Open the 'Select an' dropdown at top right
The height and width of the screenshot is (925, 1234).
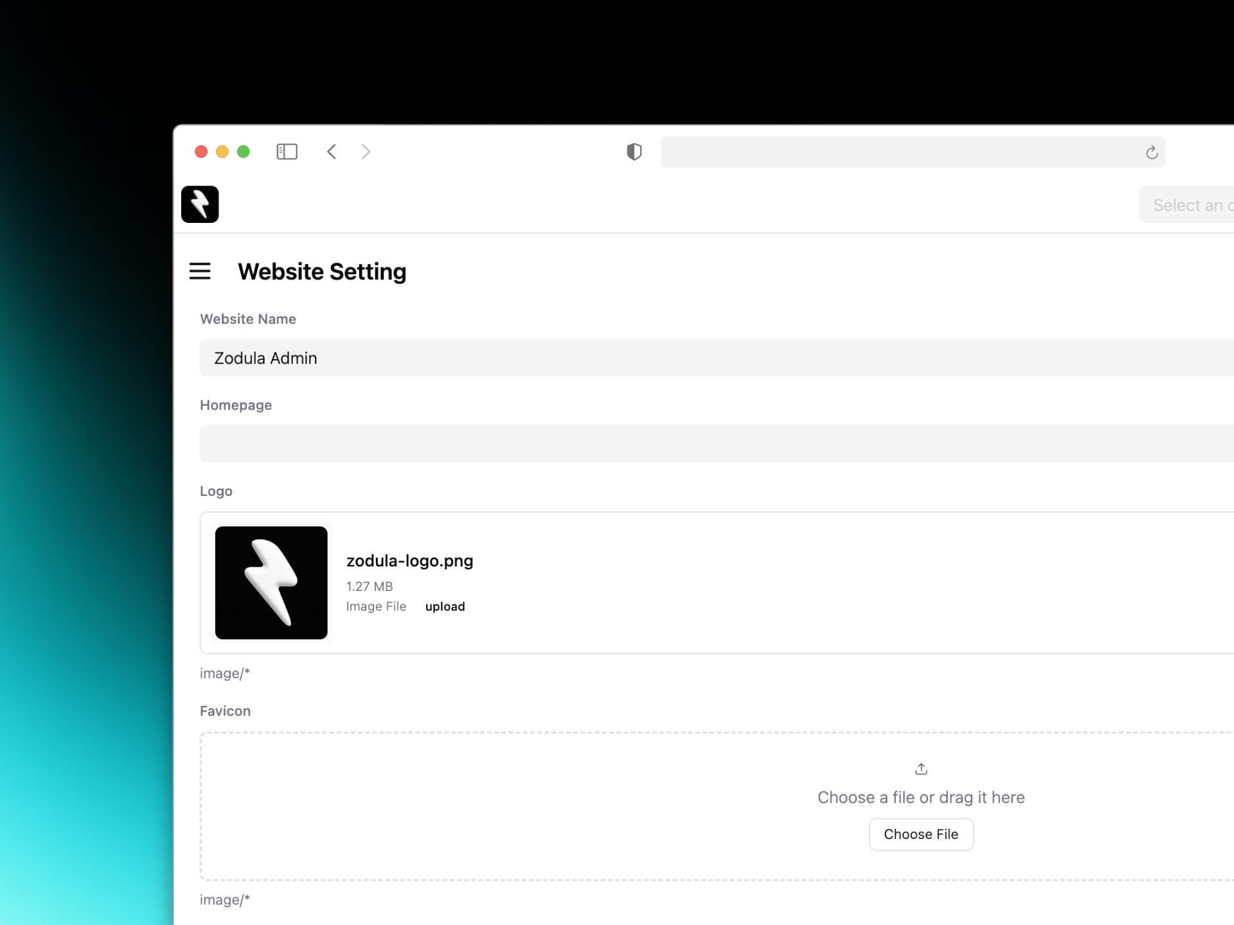point(1189,205)
